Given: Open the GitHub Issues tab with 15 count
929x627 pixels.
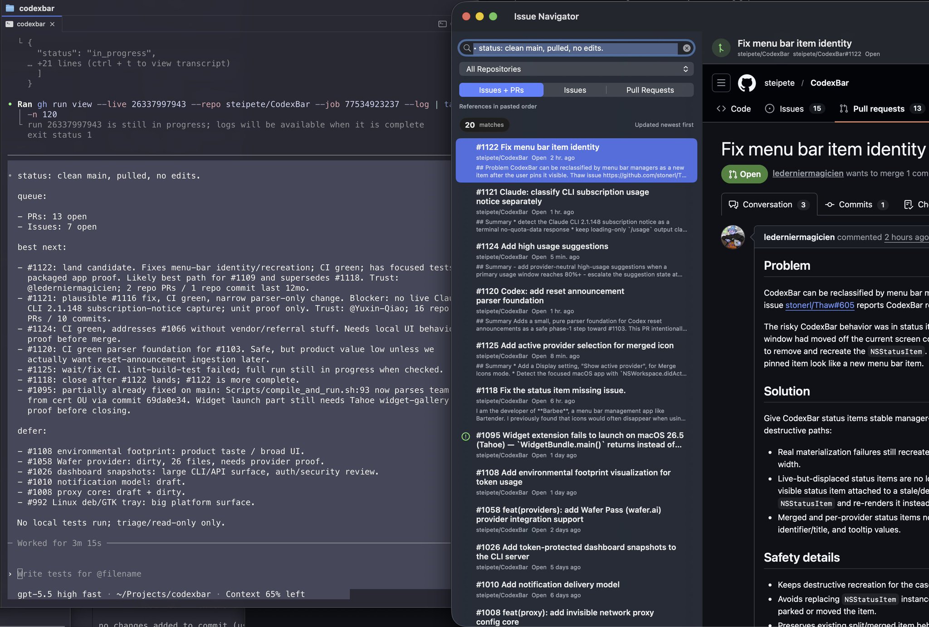Looking at the screenshot, I should (795, 109).
